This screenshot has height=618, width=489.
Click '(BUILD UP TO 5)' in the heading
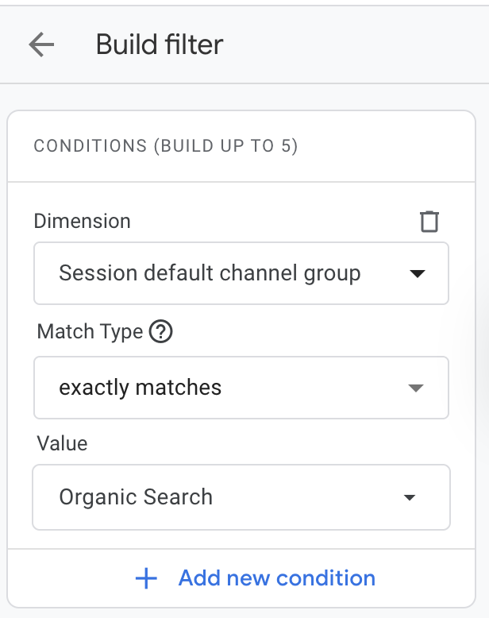point(225,147)
